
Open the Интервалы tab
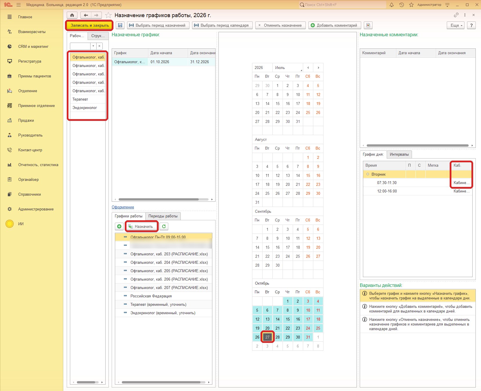click(399, 154)
